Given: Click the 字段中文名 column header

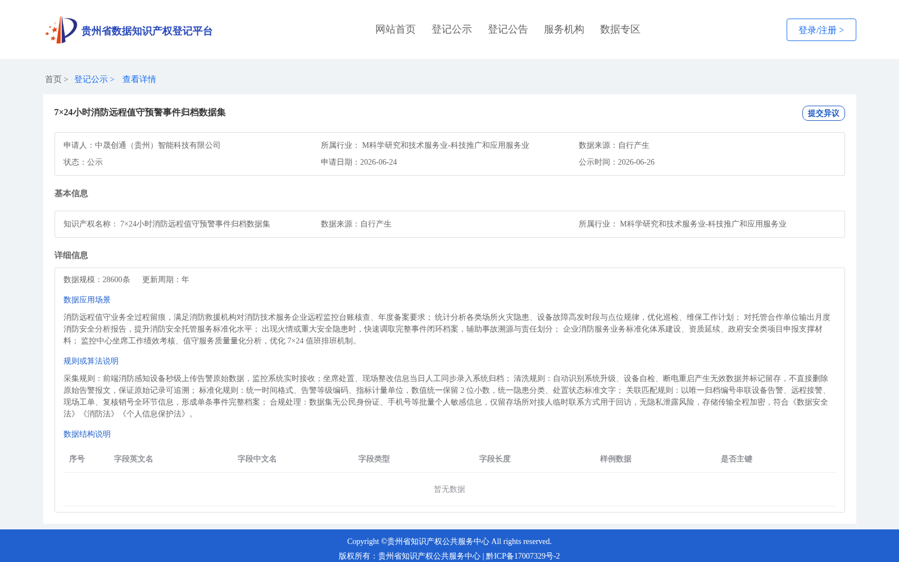Looking at the screenshot, I should [x=257, y=459].
